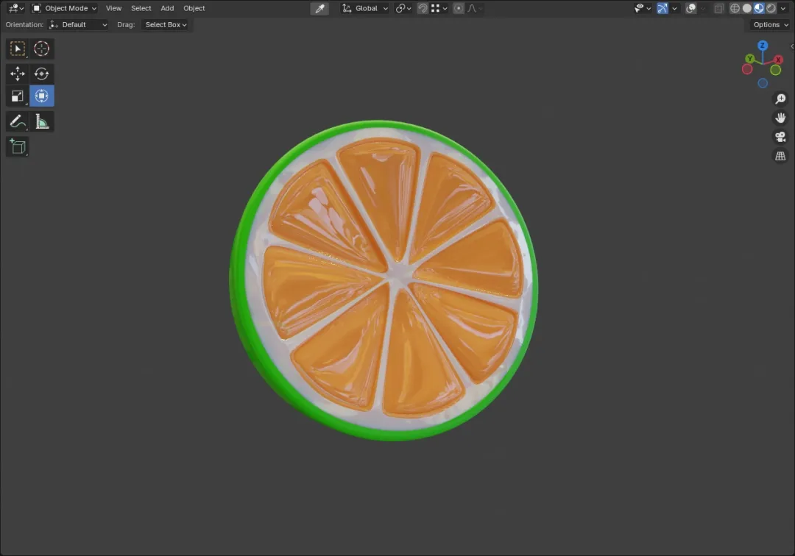Toggle camera view button
This screenshot has width=795, height=556.
coord(780,137)
